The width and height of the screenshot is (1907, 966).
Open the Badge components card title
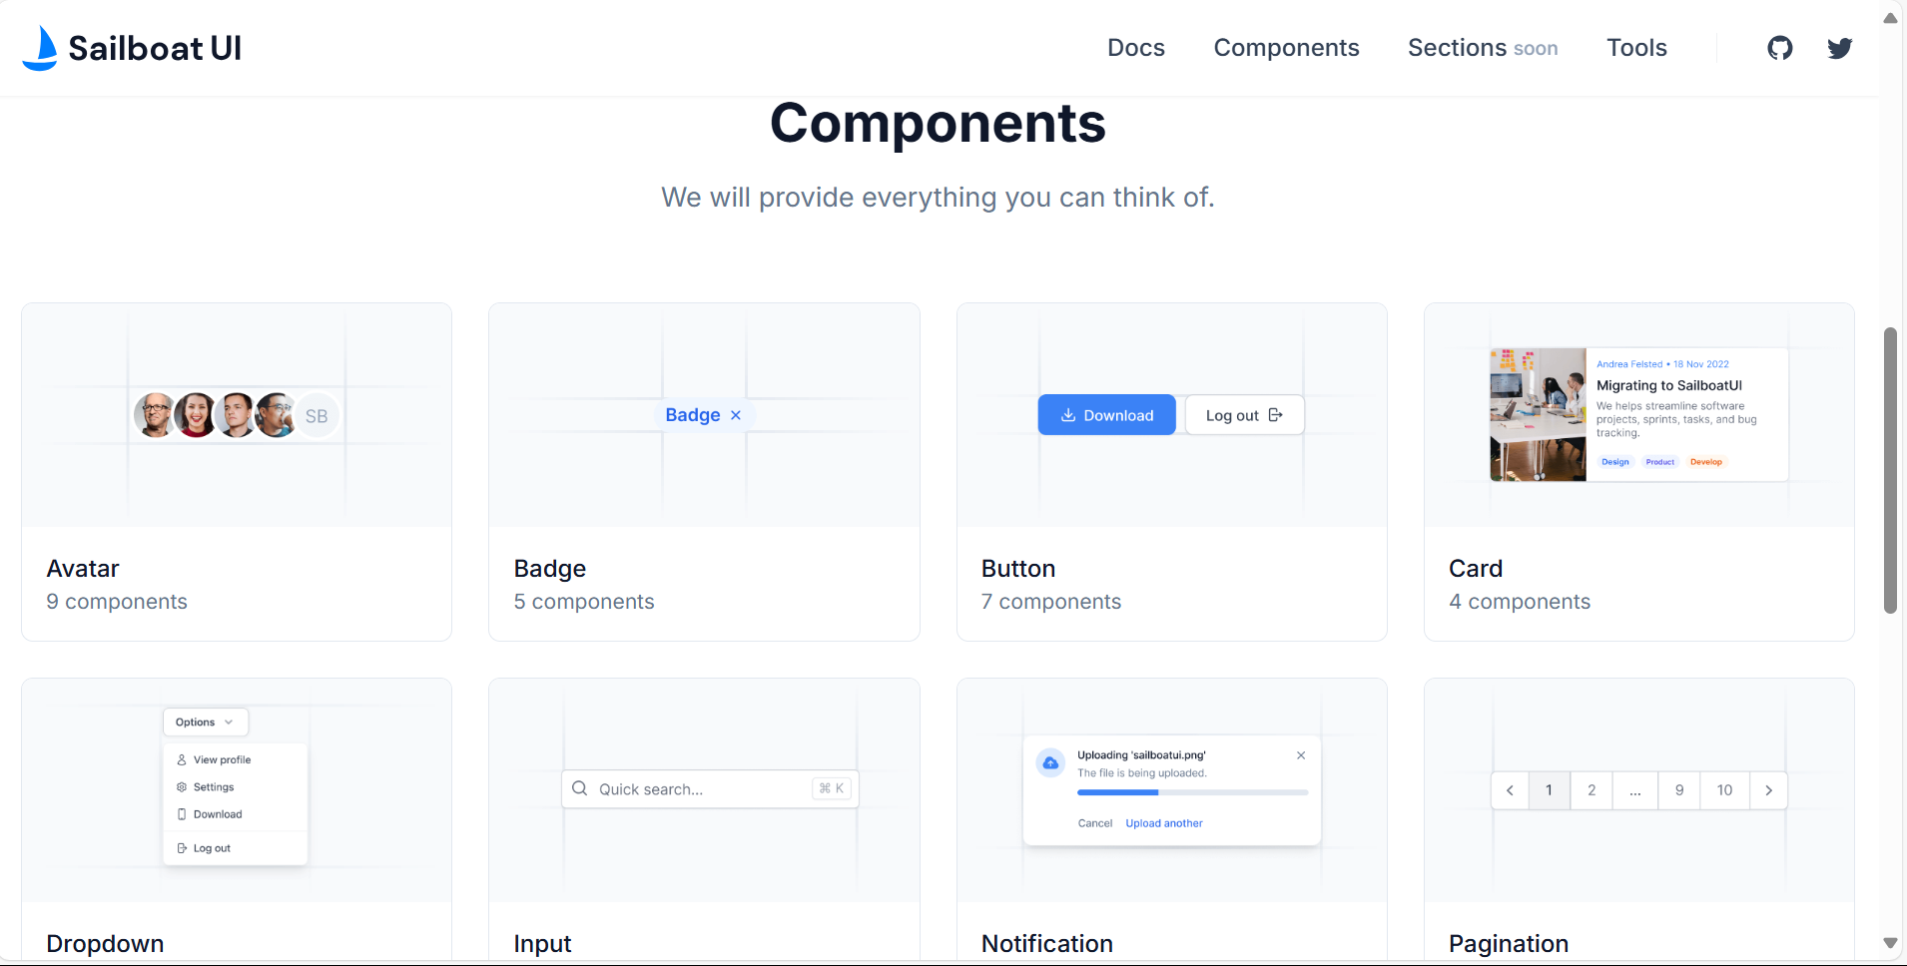pos(550,569)
